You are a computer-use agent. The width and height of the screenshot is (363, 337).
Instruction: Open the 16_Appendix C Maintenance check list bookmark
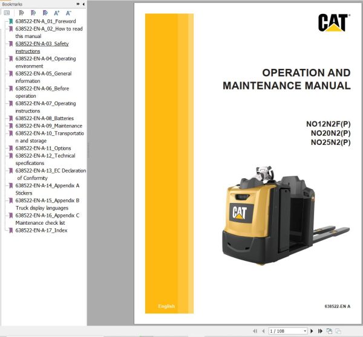[47, 219]
